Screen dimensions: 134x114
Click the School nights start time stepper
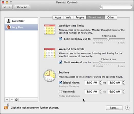pyautogui.click(x=101, y=82)
